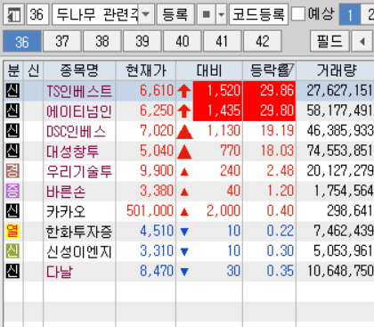Click the red up triangle in 대성창투 row

[184, 151]
